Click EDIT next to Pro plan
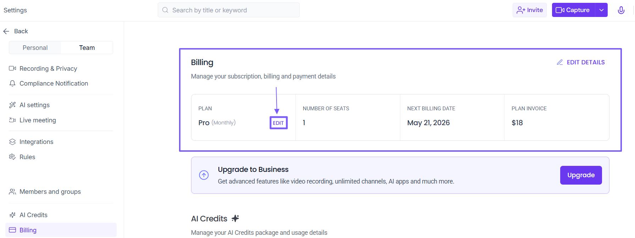The height and width of the screenshot is (238, 635). click(x=278, y=123)
